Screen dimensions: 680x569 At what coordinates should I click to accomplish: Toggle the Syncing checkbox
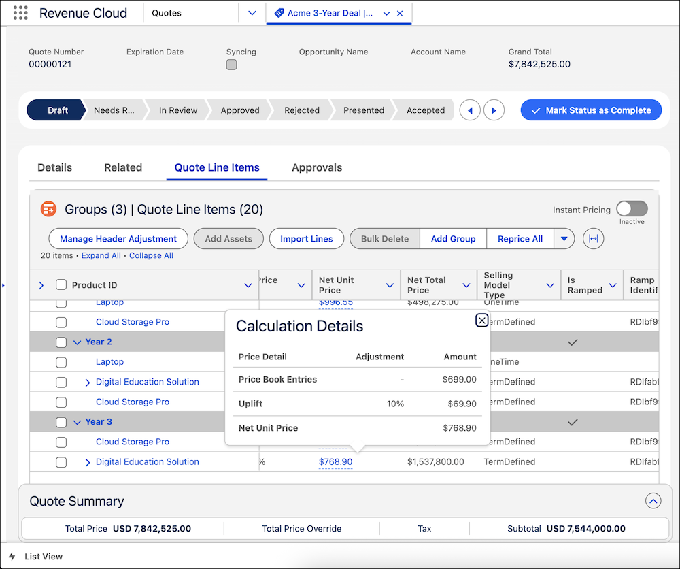(232, 65)
